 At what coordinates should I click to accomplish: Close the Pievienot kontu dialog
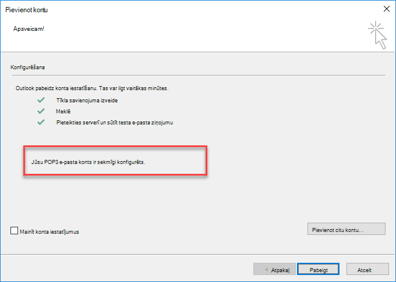coord(387,9)
